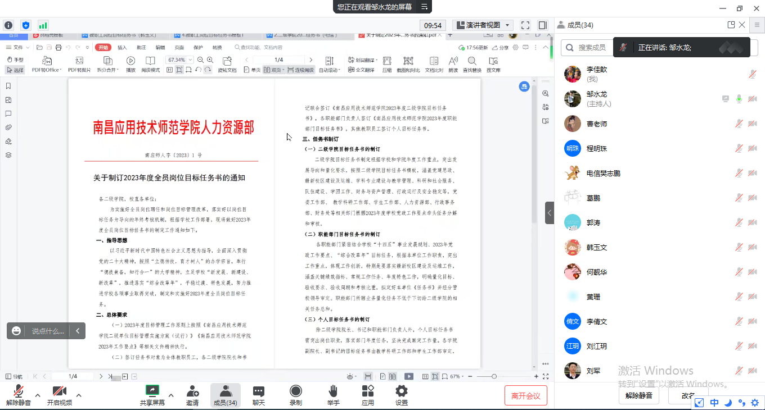Image resolution: width=765 pixels, height=410 pixels.
Task: Enter full screen mode via top bar icon
Action: (x=525, y=25)
